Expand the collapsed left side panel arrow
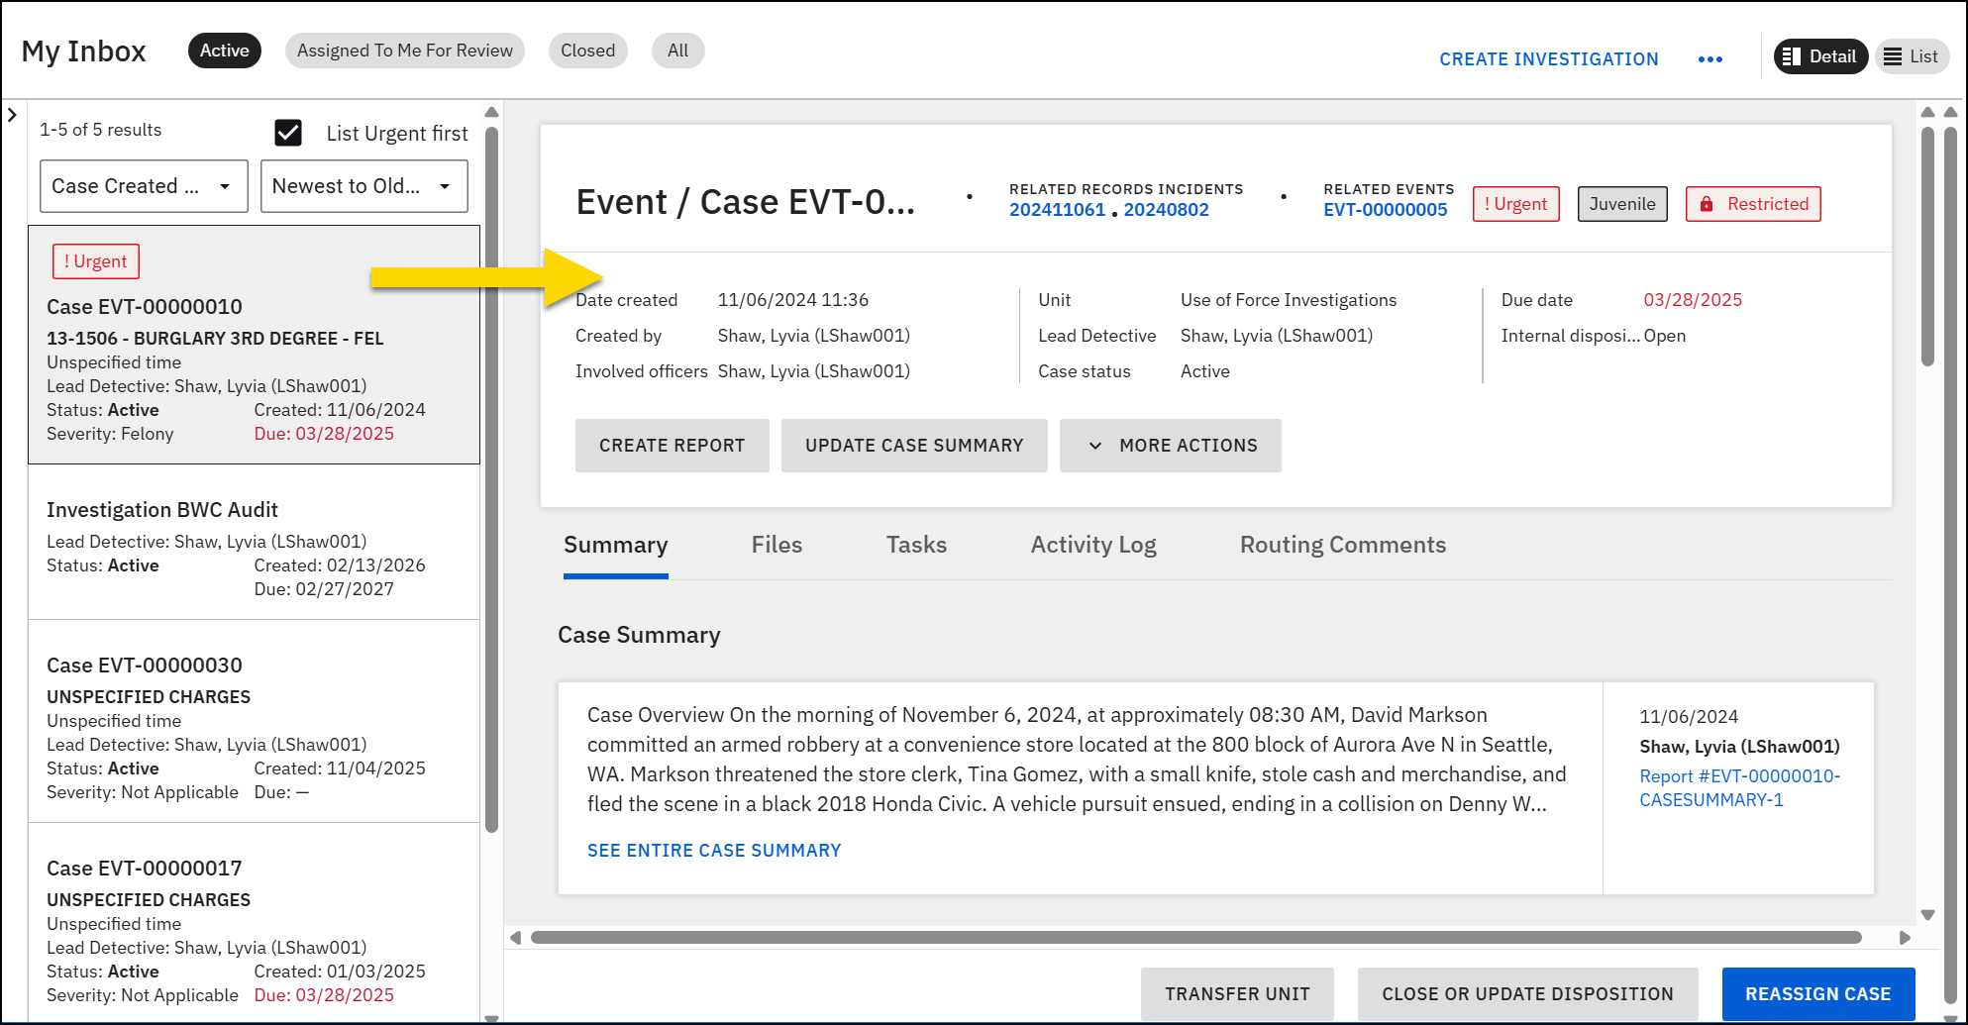 click(12, 115)
